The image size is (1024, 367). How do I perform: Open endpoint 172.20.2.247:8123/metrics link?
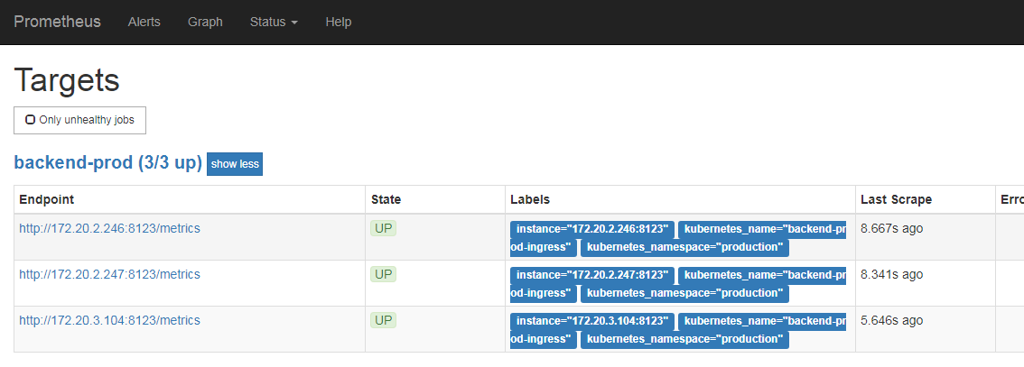pyautogui.click(x=109, y=274)
